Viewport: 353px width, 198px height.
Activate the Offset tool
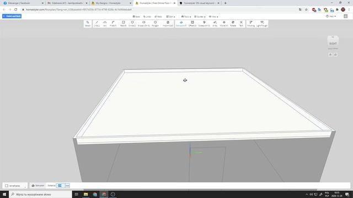pyautogui.click(x=192, y=24)
